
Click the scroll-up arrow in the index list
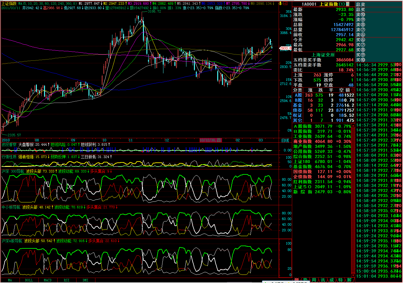tap(353, 126)
